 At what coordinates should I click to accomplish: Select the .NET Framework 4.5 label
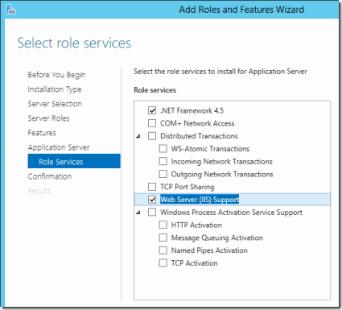[192, 110]
